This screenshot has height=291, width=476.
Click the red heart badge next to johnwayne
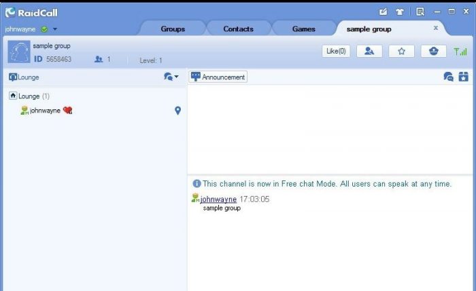point(68,110)
